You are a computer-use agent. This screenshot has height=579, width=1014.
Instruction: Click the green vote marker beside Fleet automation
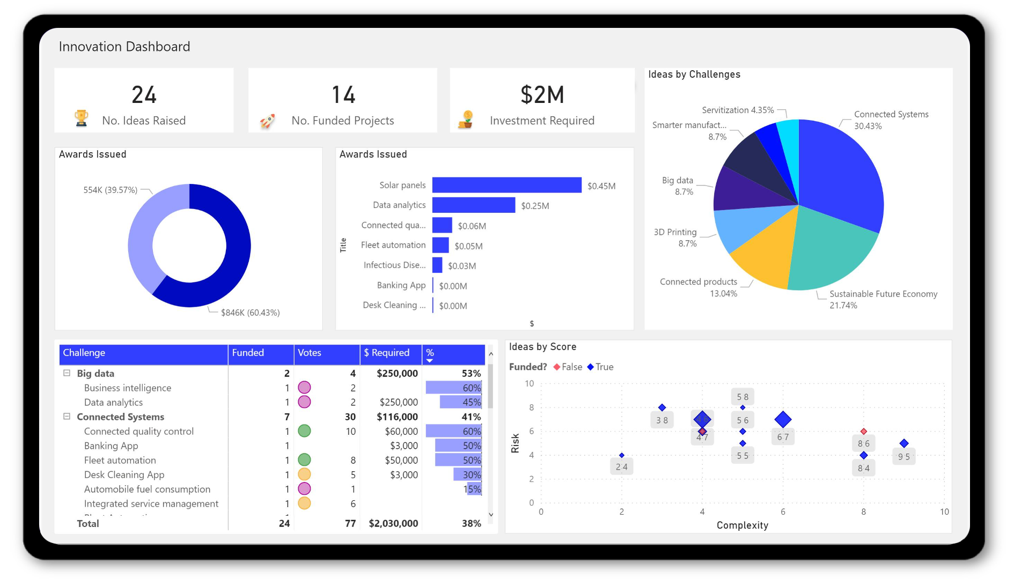tap(305, 460)
